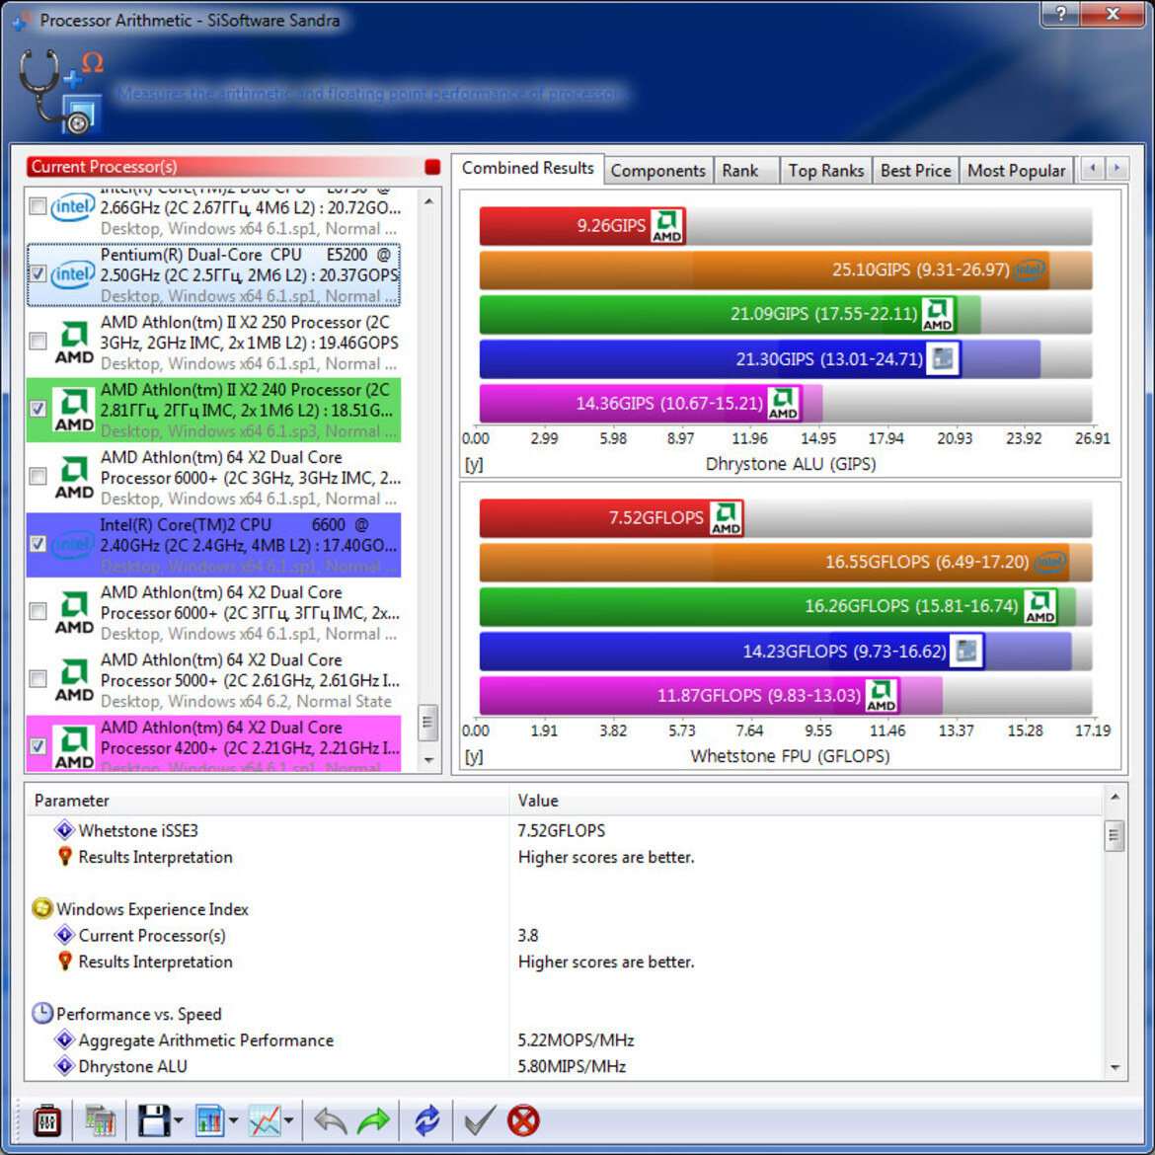This screenshot has height=1155, width=1155.
Task: Click the processor list scrollbar thumb
Action: (x=428, y=724)
